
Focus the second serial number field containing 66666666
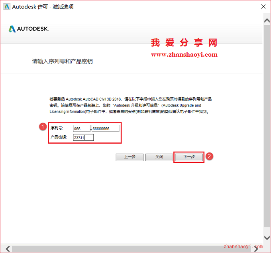pos(106,128)
